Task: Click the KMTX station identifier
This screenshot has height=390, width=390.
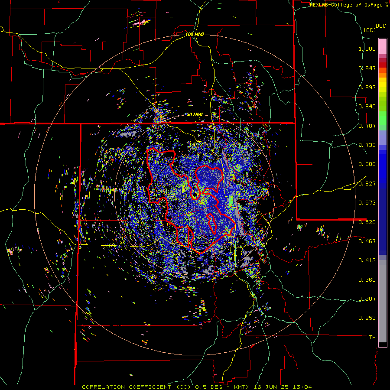Action: coord(243,387)
